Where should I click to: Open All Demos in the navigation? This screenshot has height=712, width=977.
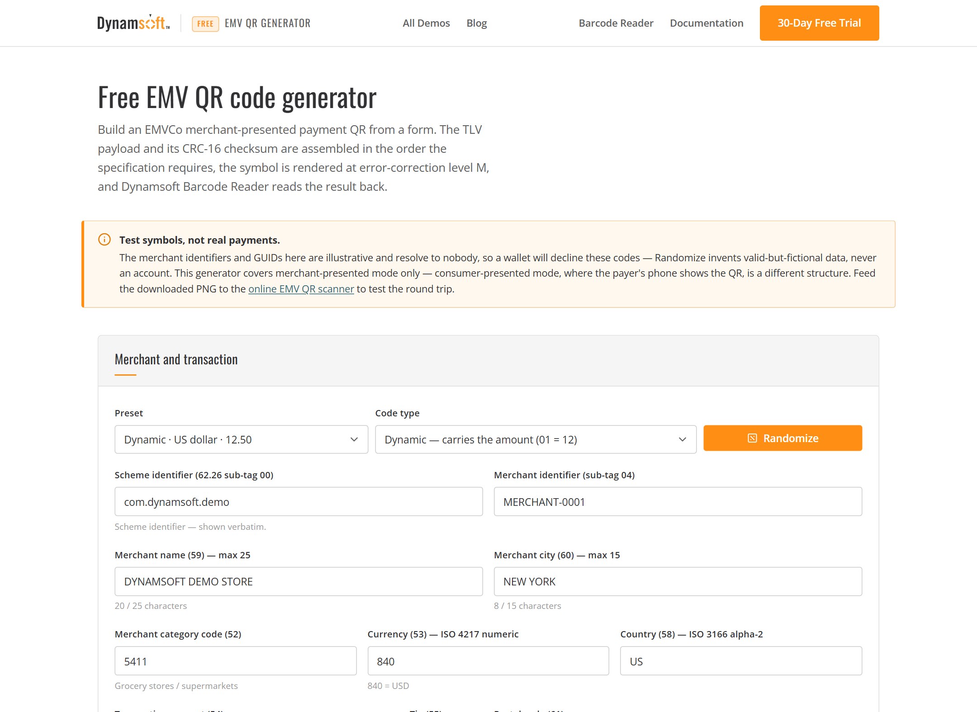pos(426,23)
